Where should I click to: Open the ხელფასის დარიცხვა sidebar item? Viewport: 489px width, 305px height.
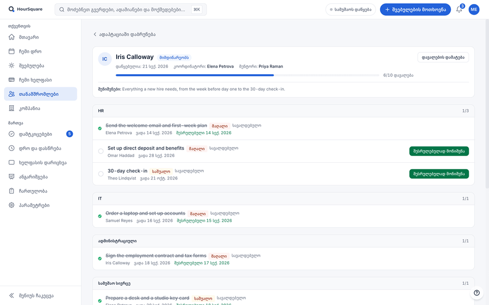click(41, 163)
